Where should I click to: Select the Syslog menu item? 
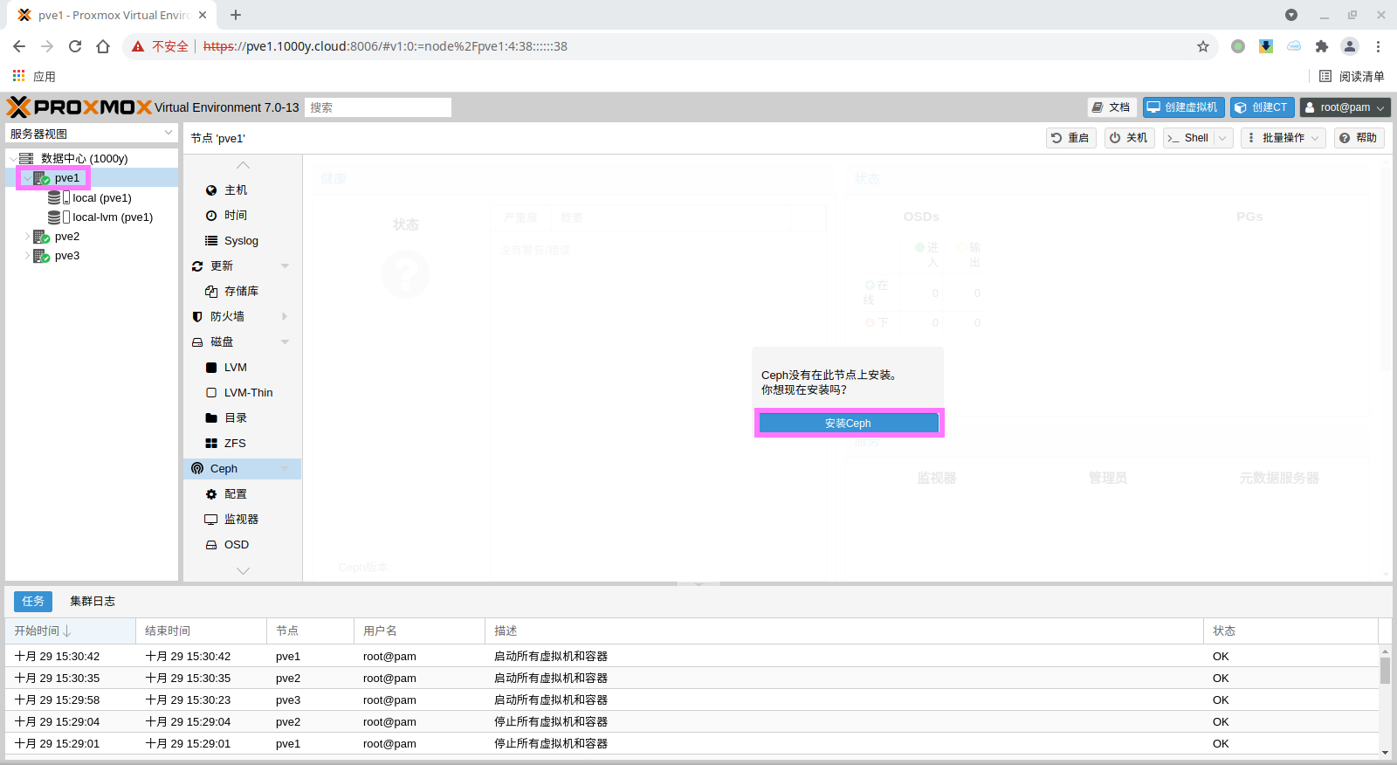pos(241,241)
